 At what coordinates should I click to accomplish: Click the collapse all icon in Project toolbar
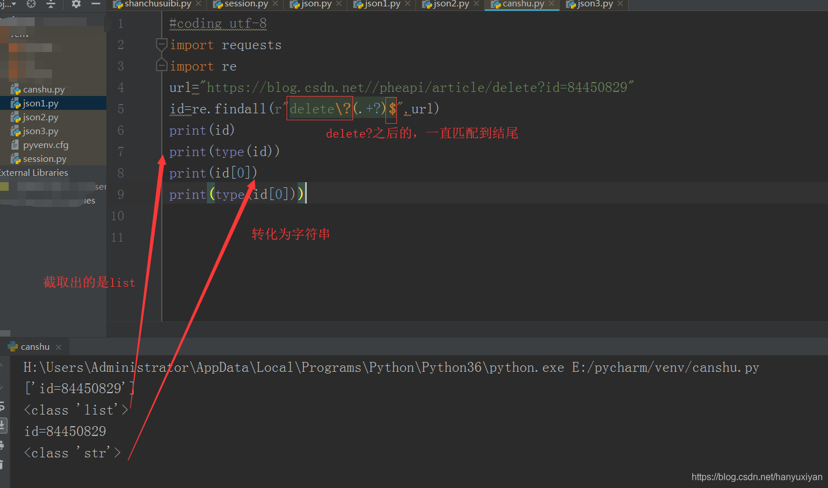pos(51,4)
